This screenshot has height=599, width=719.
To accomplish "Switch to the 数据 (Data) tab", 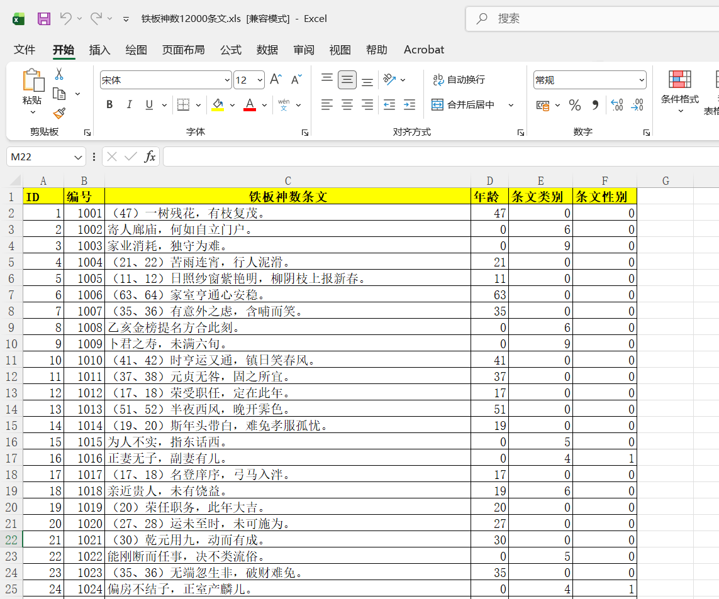I will click(267, 50).
